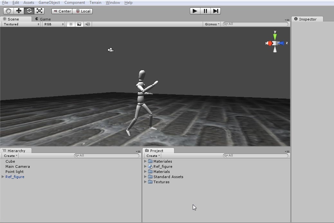Screen dimensions: 334x223
Task: Click the green Y axis cone of gizmo
Action: click(275, 37)
